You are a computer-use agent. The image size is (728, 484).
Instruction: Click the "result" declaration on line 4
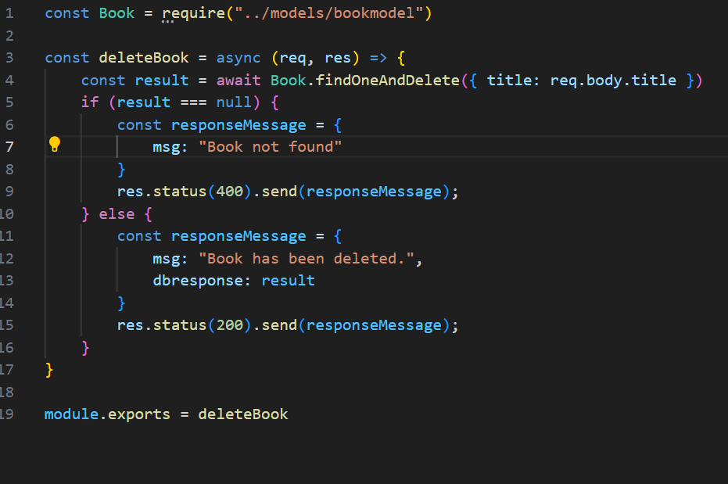162,80
